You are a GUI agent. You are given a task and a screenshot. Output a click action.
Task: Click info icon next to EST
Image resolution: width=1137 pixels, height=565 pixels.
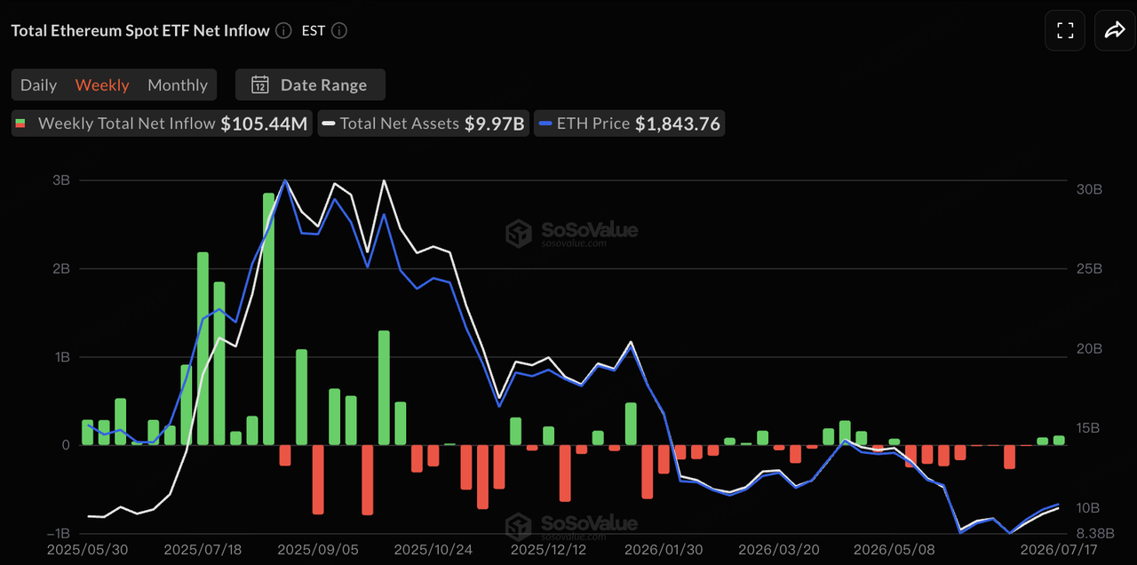tap(338, 31)
